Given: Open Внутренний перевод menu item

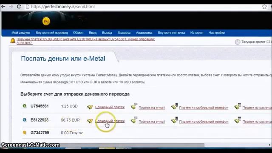Looking at the screenshot, I should tap(52, 33).
